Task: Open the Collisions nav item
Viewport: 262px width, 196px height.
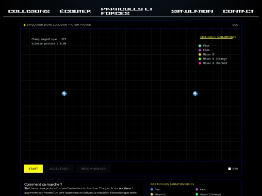Action: (29, 11)
